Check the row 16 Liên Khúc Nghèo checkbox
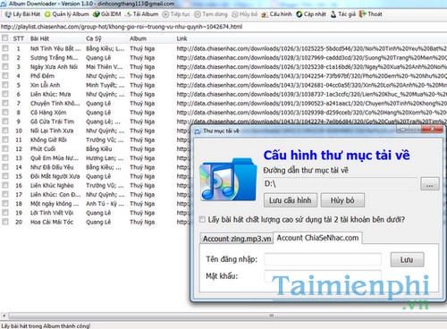 point(5,185)
